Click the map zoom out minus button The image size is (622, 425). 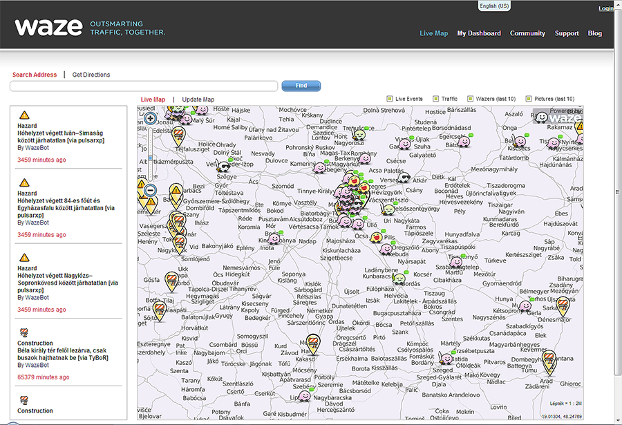(x=151, y=190)
